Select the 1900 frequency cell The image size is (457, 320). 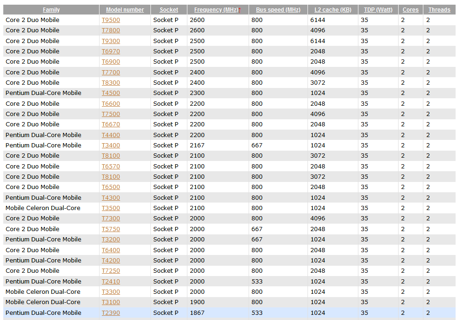197,302
